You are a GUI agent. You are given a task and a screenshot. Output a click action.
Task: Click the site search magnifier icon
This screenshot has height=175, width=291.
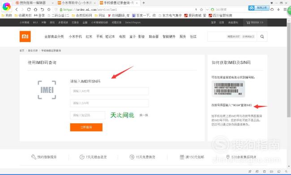tap(262, 37)
